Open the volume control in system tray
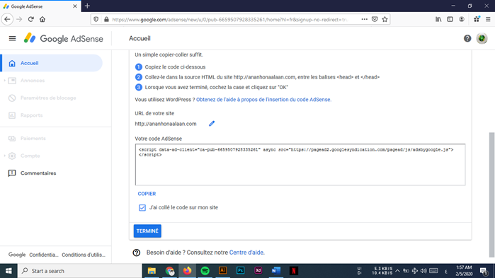The height and width of the screenshot is (278, 495). (x=423, y=271)
